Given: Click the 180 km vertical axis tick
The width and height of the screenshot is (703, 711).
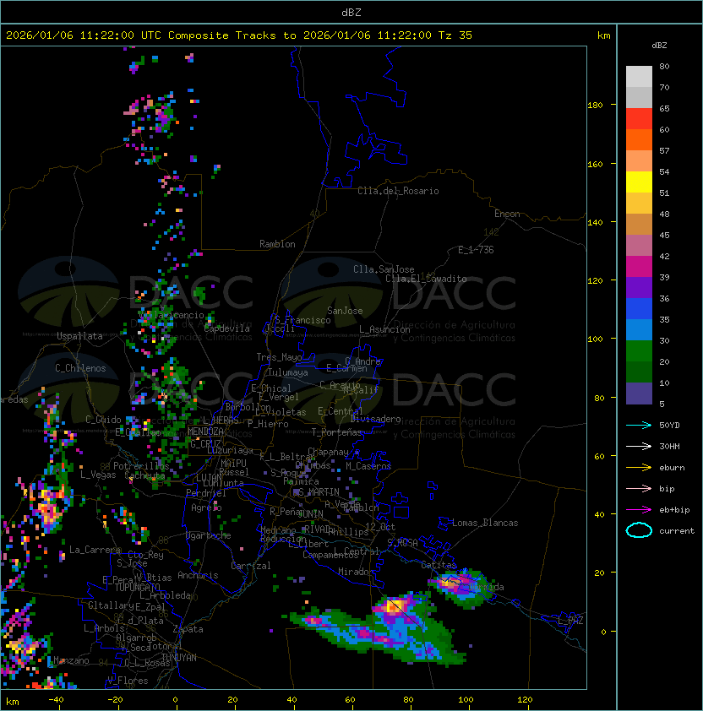Looking at the screenshot, I should [595, 106].
